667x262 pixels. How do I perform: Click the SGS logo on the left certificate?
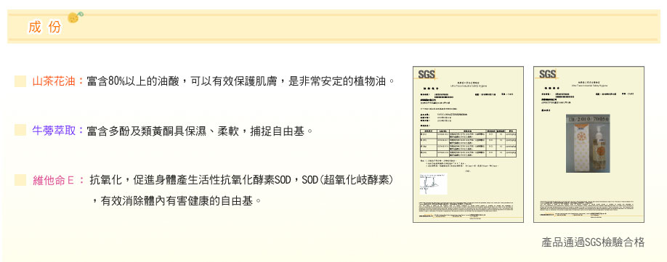coord(427,75)
